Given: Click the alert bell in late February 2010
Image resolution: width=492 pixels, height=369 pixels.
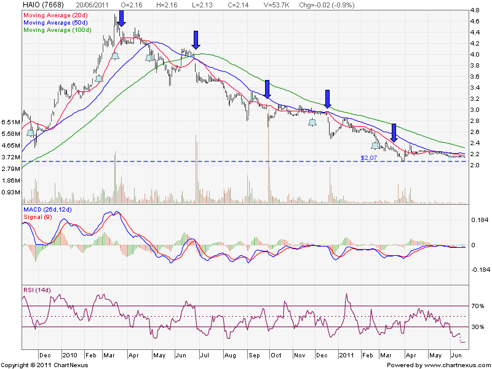Looking at the screenshot, I should [x=99, y=79].
